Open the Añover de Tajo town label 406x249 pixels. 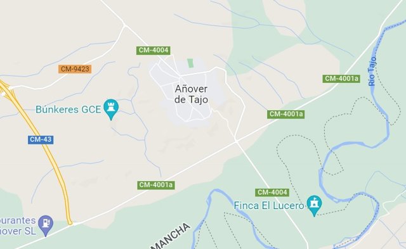coord(191,94)
